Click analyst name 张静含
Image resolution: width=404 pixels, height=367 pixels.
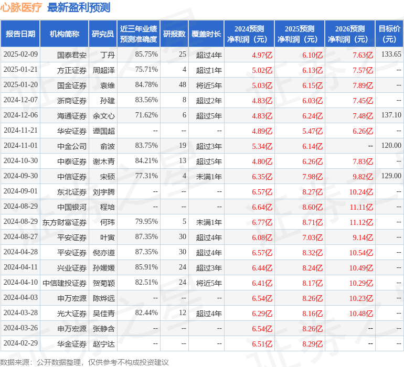[104, 328]
